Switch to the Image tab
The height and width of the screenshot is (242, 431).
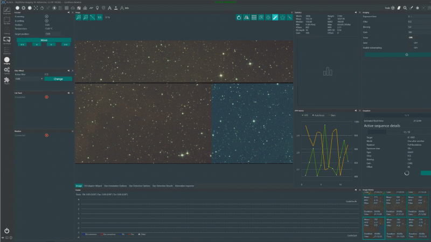(79, 186)
